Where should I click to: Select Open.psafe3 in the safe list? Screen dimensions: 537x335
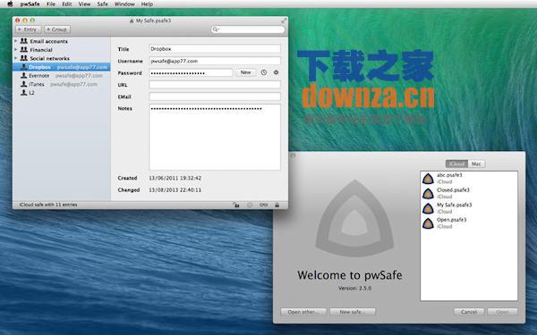pyautogui.click(x=469, y=223)
